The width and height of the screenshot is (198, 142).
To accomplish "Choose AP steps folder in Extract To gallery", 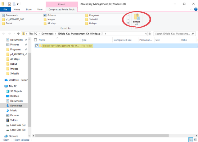I will coord(52,23).
